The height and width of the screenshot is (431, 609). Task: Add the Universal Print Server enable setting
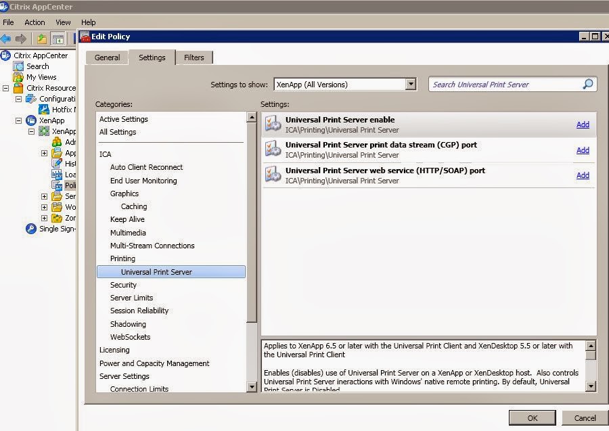point(583,124)
